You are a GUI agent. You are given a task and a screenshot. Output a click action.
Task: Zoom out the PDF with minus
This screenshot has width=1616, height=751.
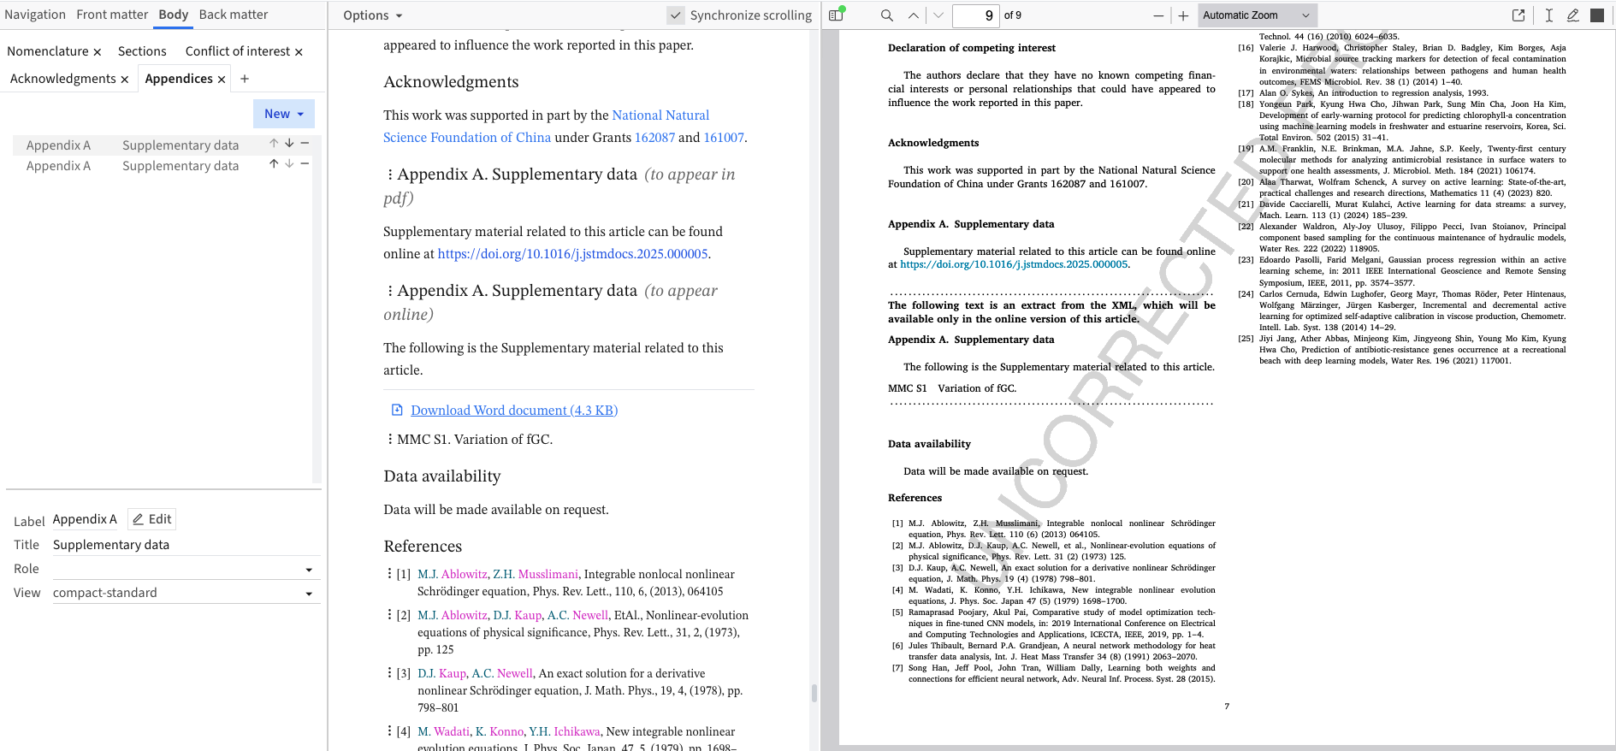pyautogui.click(x=1158, y=15)
